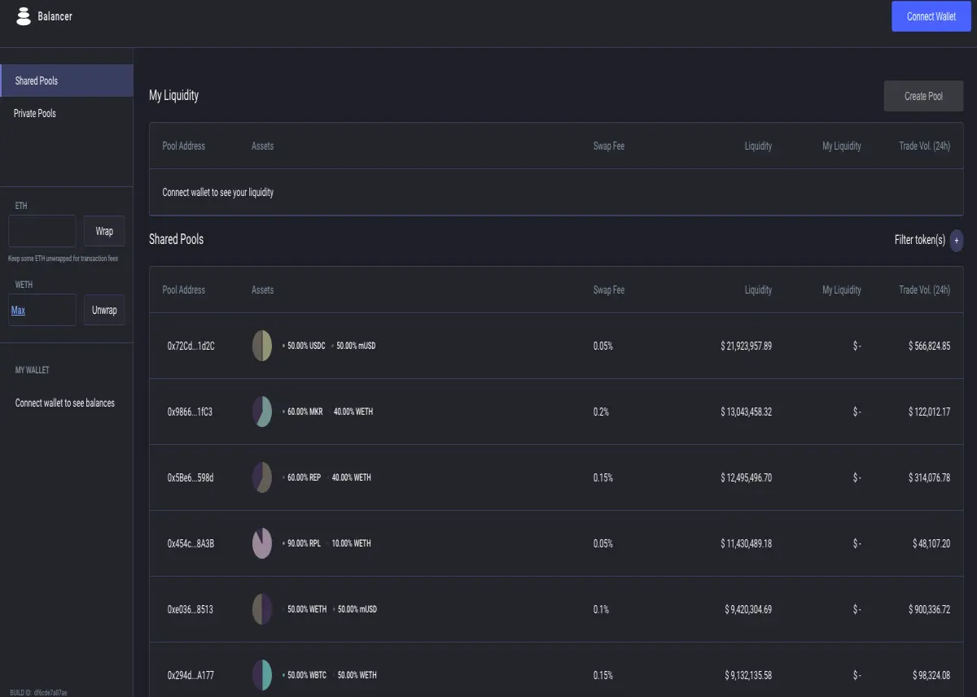Click the WETH/mUSD pool pie chart

(262, 609)
